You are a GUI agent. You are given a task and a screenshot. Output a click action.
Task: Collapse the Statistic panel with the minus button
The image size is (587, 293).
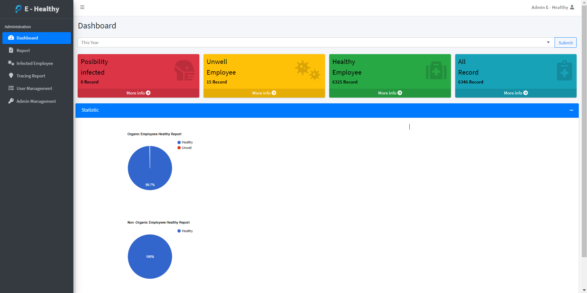tap(571, 110)
